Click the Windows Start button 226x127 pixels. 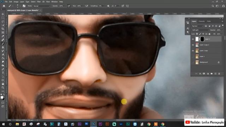(3, 124)
